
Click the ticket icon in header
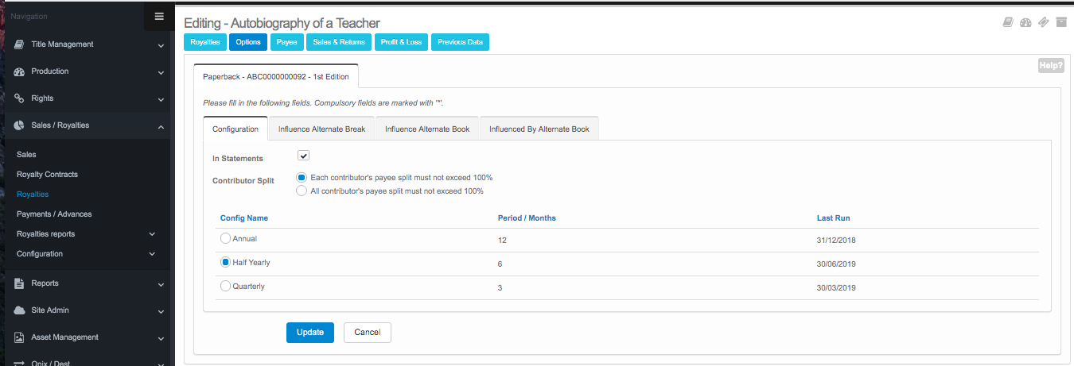tap(1043, 22)
